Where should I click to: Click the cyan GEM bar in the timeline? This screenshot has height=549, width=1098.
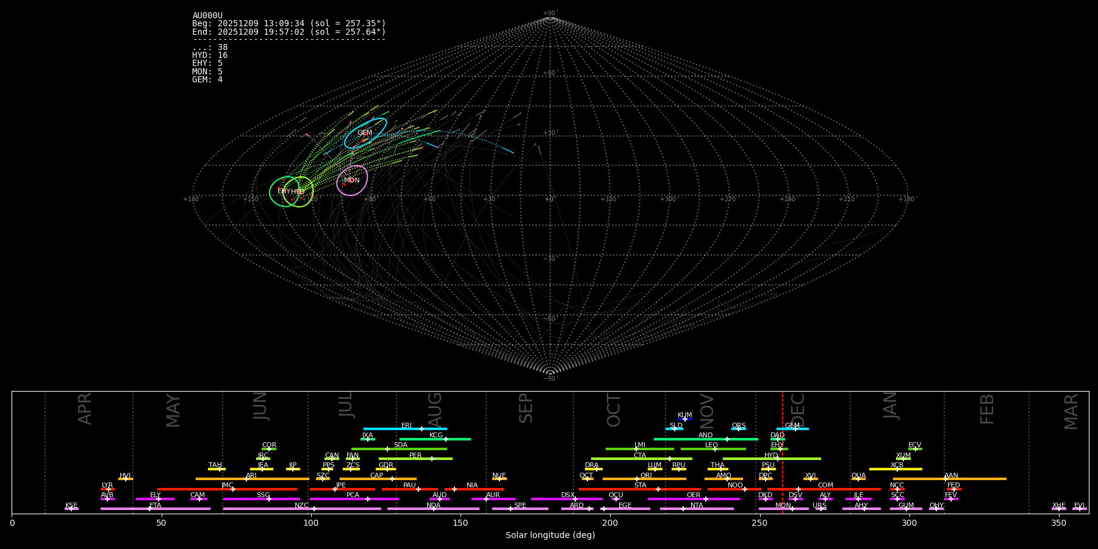pos(792,429)
